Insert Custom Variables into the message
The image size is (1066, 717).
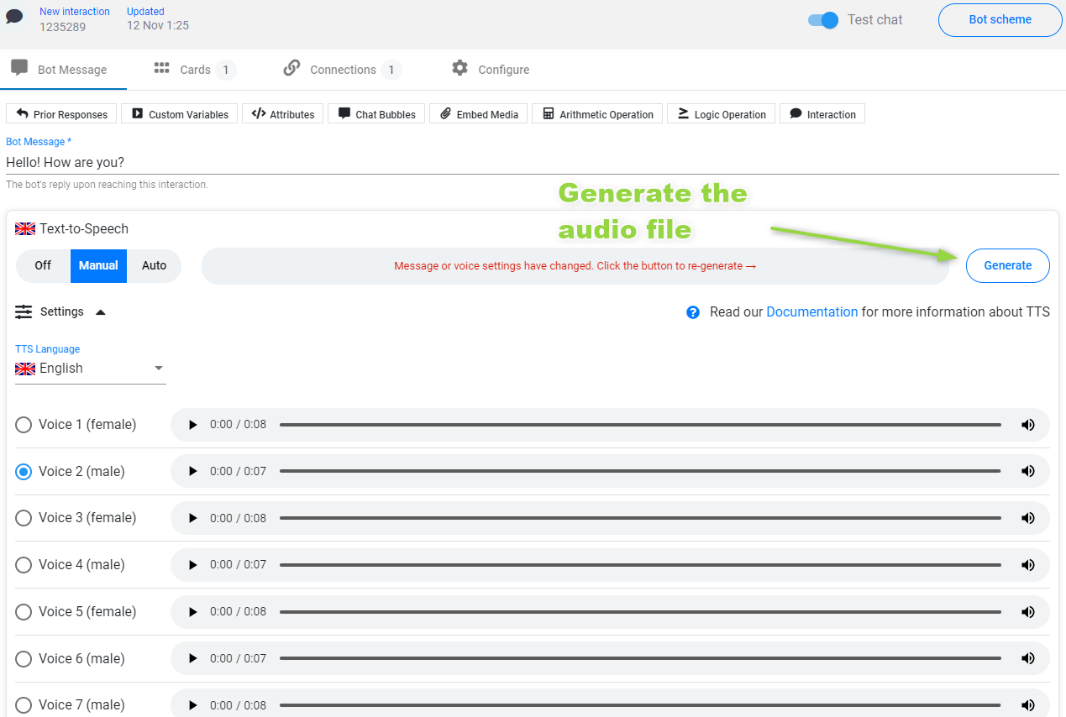tap(180, 114)
